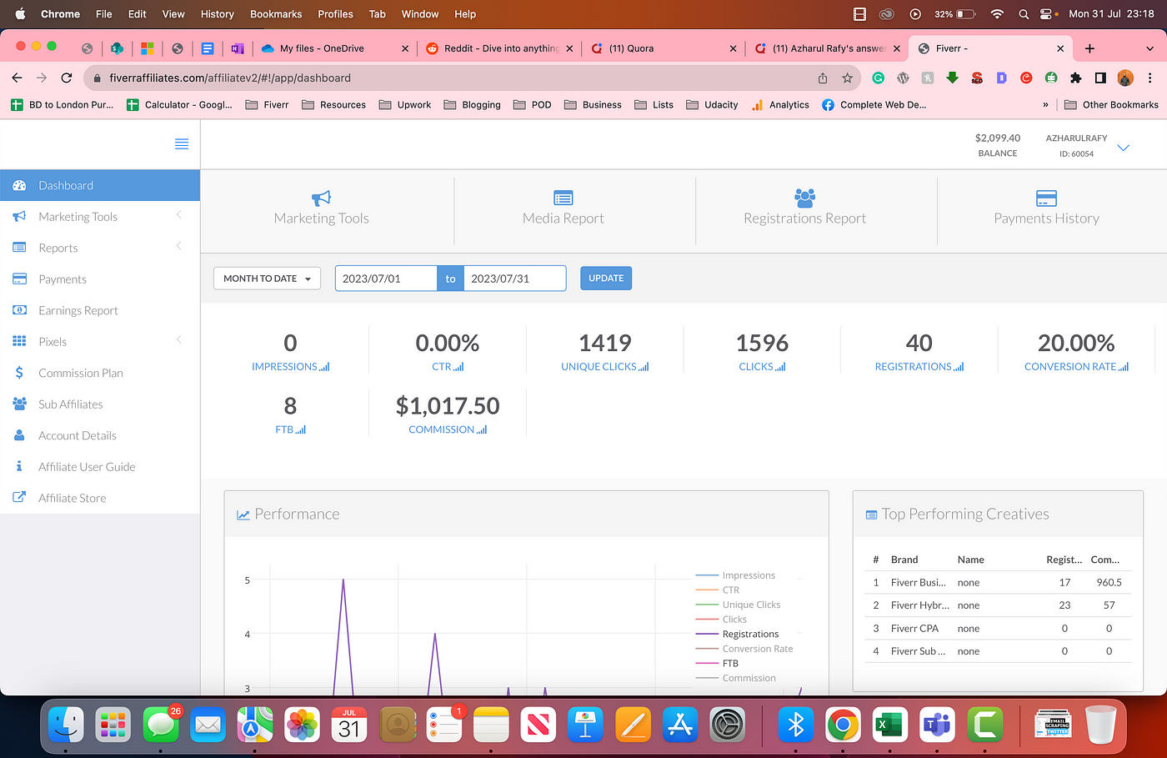Show Impressions chart via bar icon
This screenshot has height=758, width=1167.
(x=325, y=367)
